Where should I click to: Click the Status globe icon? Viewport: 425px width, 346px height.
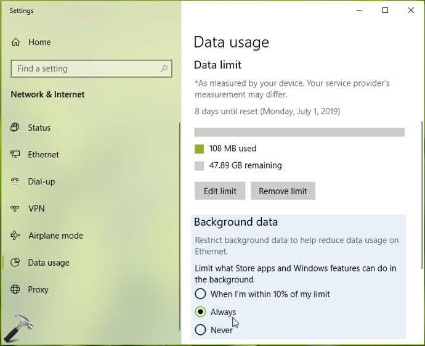pos(15,127)
